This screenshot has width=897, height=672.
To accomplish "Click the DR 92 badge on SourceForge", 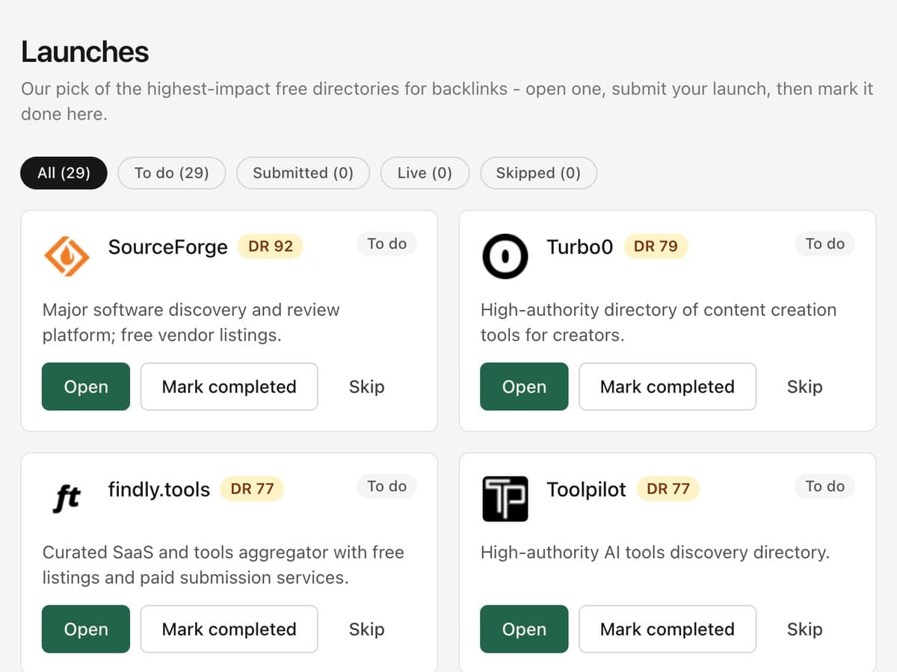I will click(x=271, y=246).
